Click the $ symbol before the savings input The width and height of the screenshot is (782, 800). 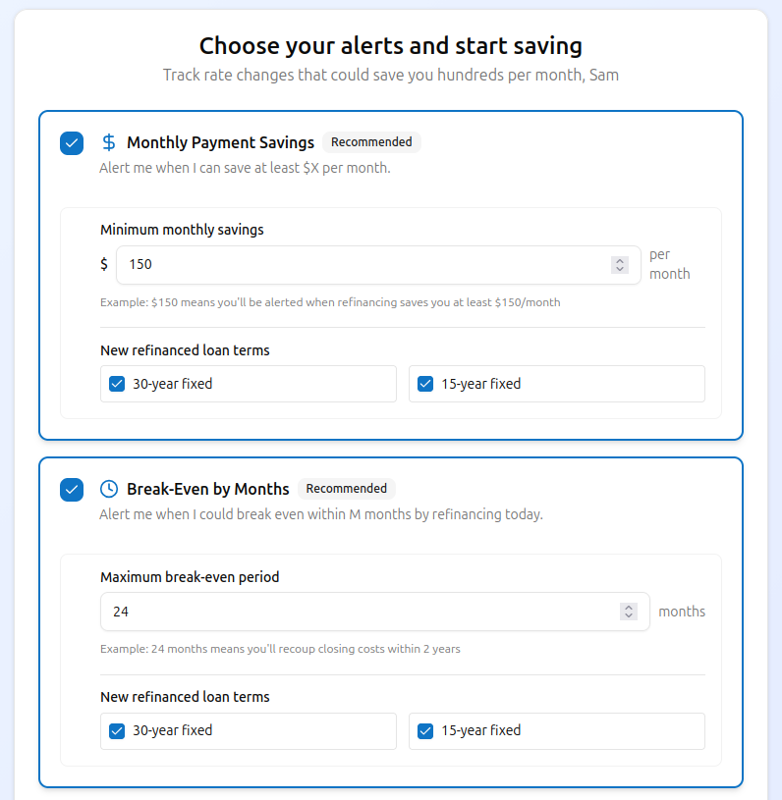pos(103,264)
